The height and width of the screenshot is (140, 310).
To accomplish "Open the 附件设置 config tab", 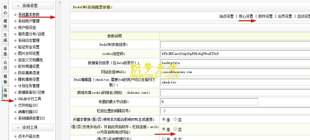I will coord(265,16).
